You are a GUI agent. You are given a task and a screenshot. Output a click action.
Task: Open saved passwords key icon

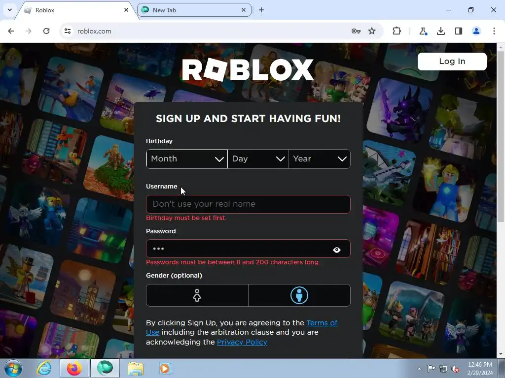pos(356,31)
